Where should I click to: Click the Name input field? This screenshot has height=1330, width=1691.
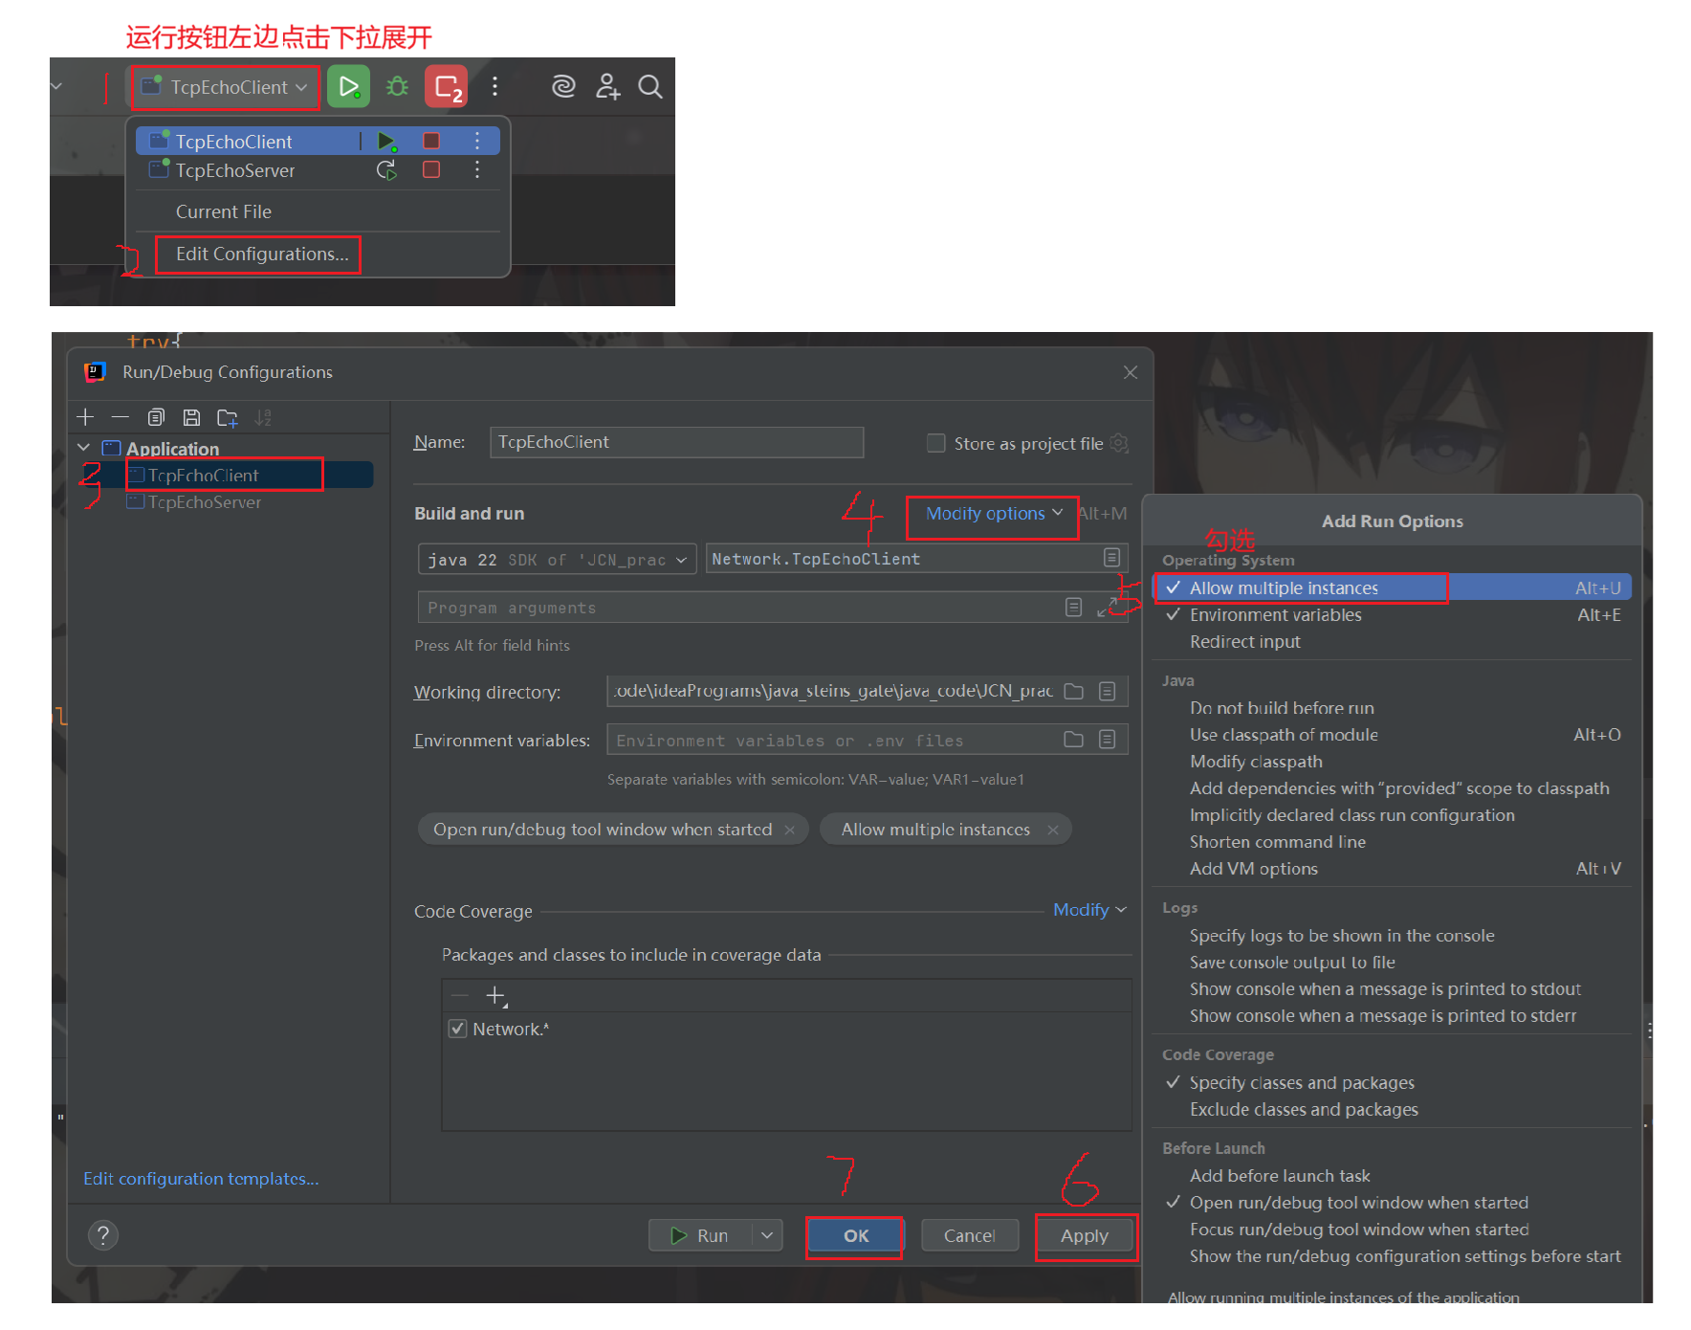[676, 442]
